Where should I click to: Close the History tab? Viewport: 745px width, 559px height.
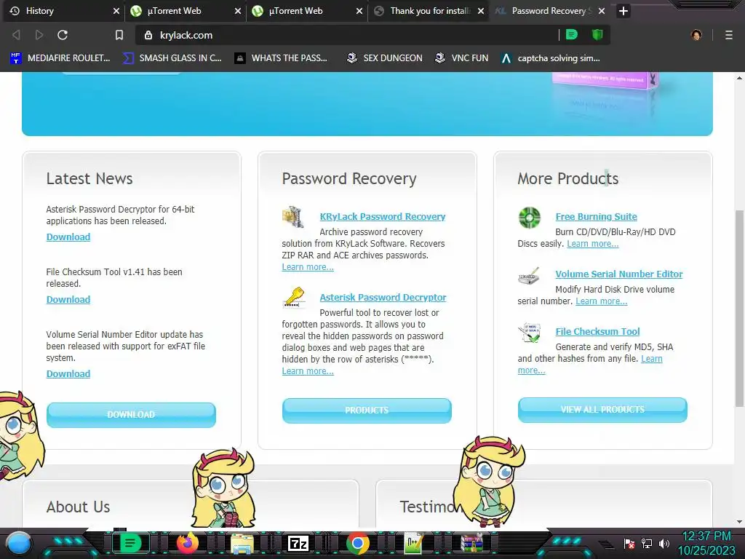tap(116, 11)
